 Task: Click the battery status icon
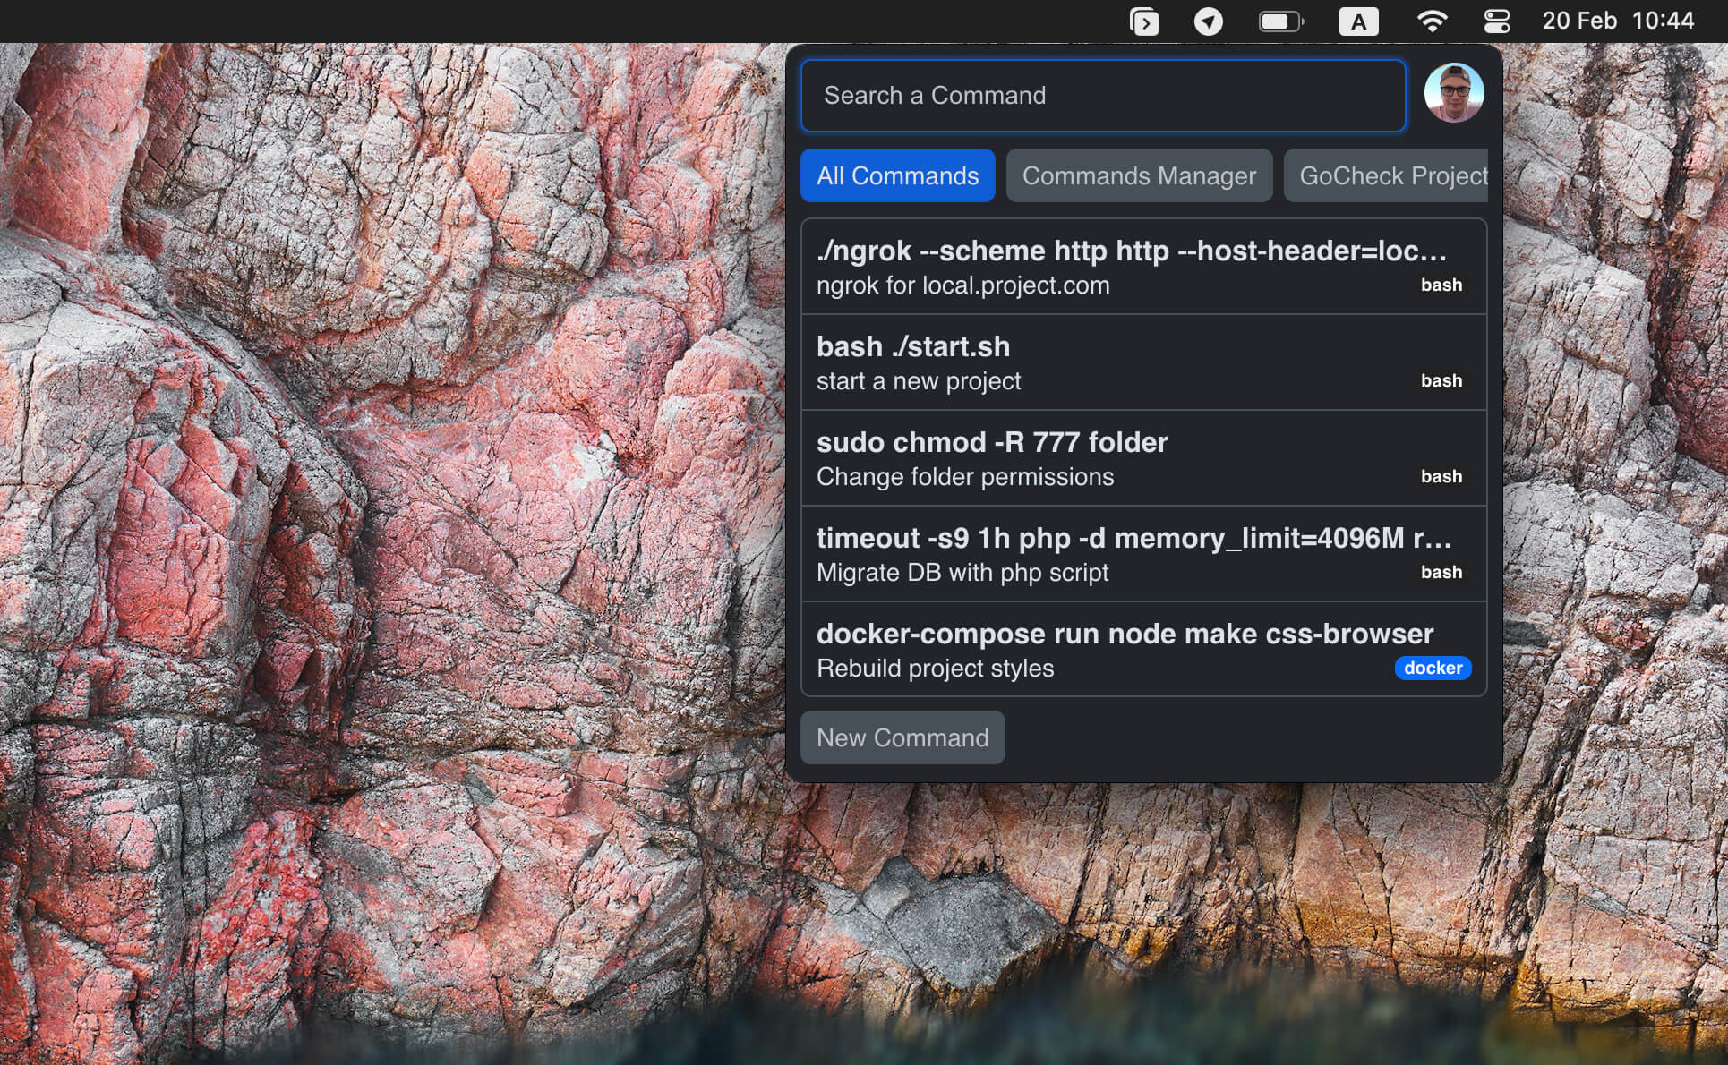coord(1280,21)
